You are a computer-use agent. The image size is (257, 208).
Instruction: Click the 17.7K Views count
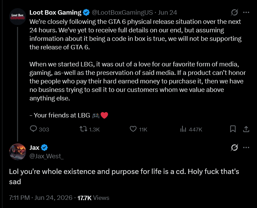pyautogui.click(x=93, y=198)
